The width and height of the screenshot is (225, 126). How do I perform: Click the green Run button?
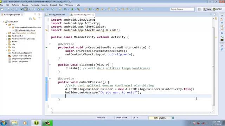tap(72, 9)
